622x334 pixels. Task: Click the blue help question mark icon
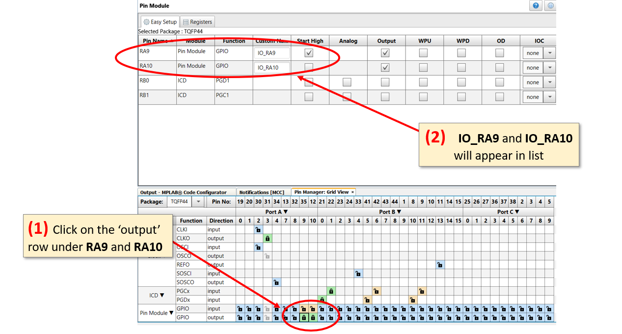[536, 6]
